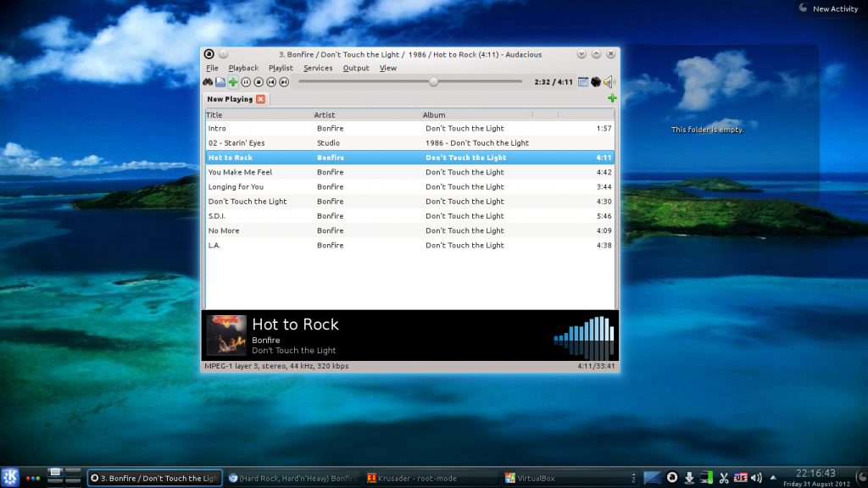Click the download arrow tray icon
This screenshot has height=488, width=868.
(689, 478)
